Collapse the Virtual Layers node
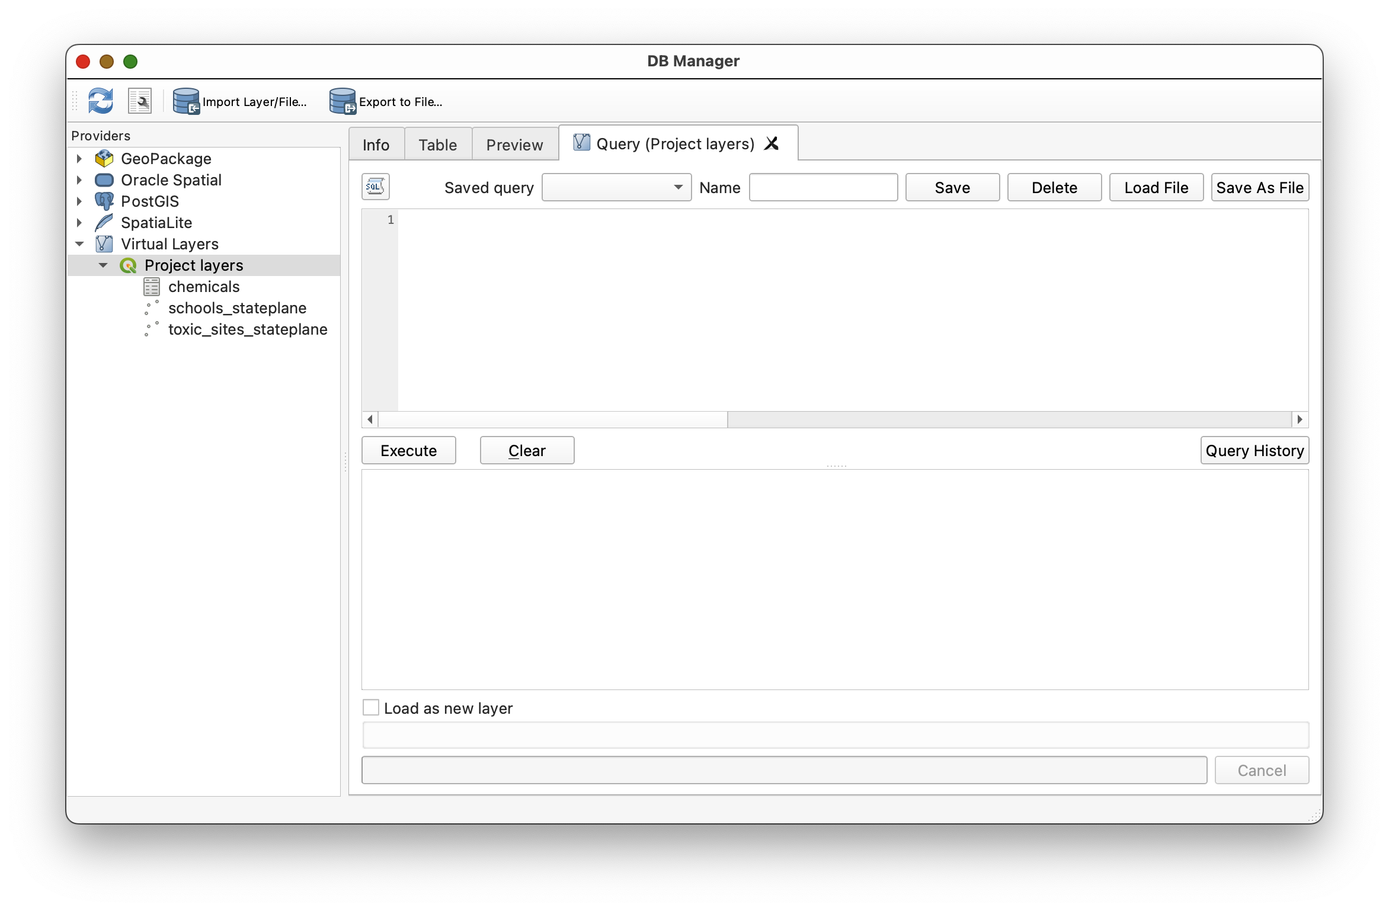Viewport: 1389px width, 911px height. pos(79,244)
